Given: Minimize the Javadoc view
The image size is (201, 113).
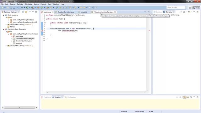Looking at the screenshot, I should 194,97.
